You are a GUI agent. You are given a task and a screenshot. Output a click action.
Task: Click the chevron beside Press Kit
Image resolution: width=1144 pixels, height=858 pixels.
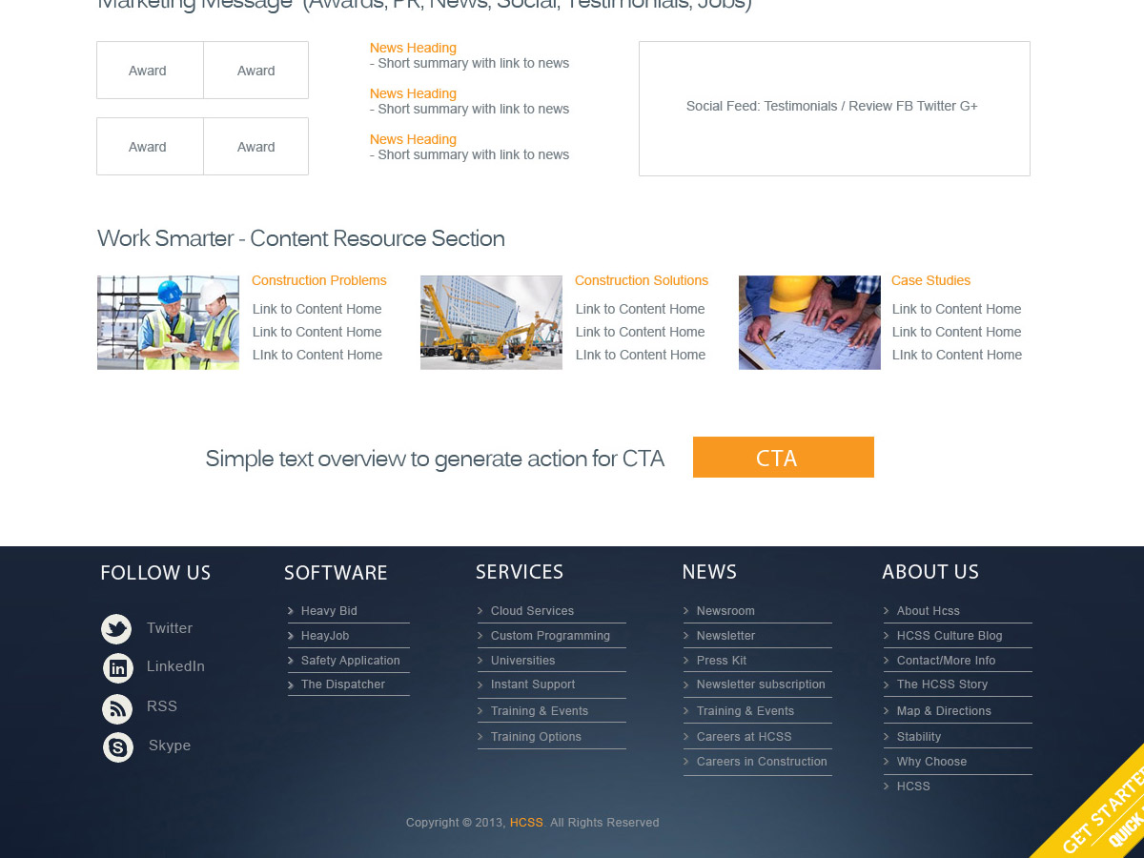(x=686, y=661)
